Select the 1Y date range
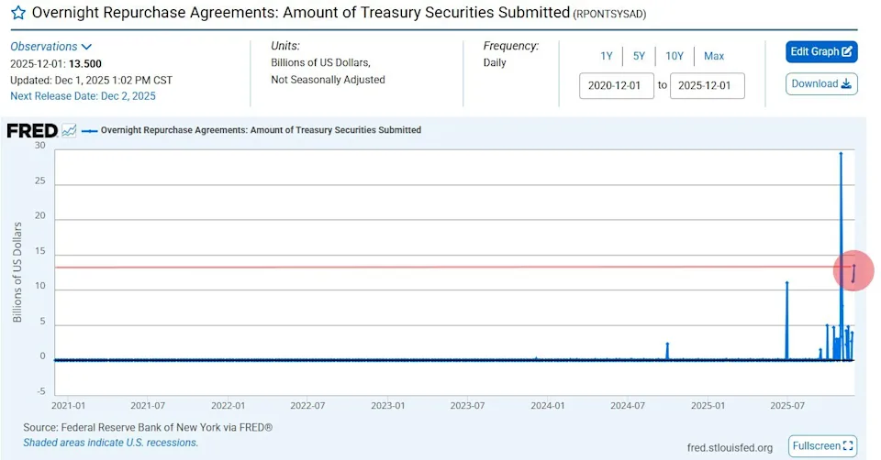The width and height of the screenshot is (881, 460). [x=607, y=56]
